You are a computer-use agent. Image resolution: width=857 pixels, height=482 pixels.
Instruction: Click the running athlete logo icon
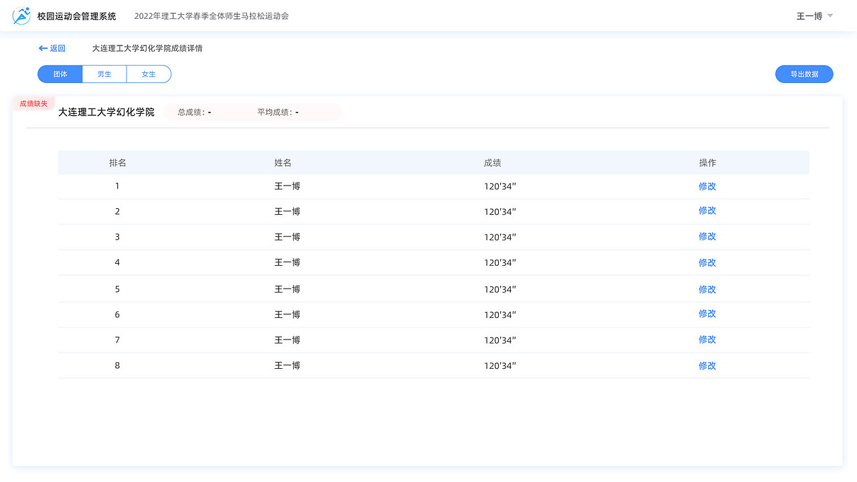[21, 15]
